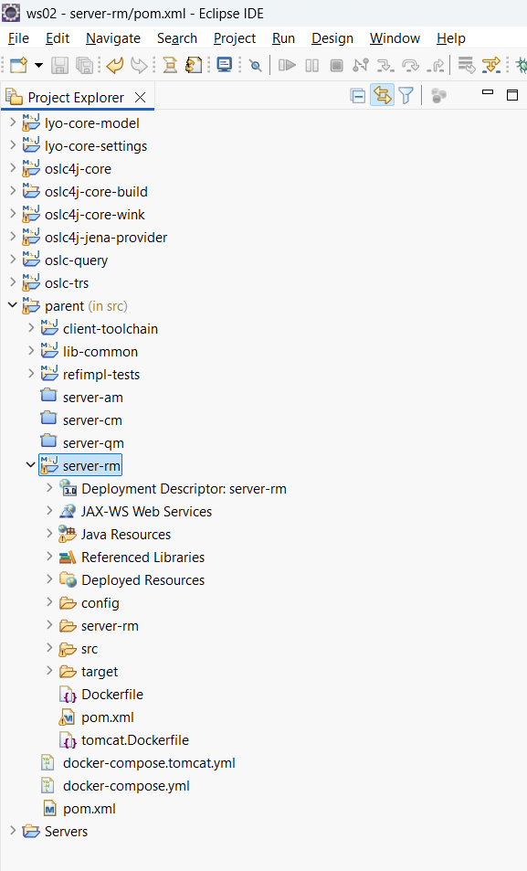Click the Save All toolbar icon

84,66
